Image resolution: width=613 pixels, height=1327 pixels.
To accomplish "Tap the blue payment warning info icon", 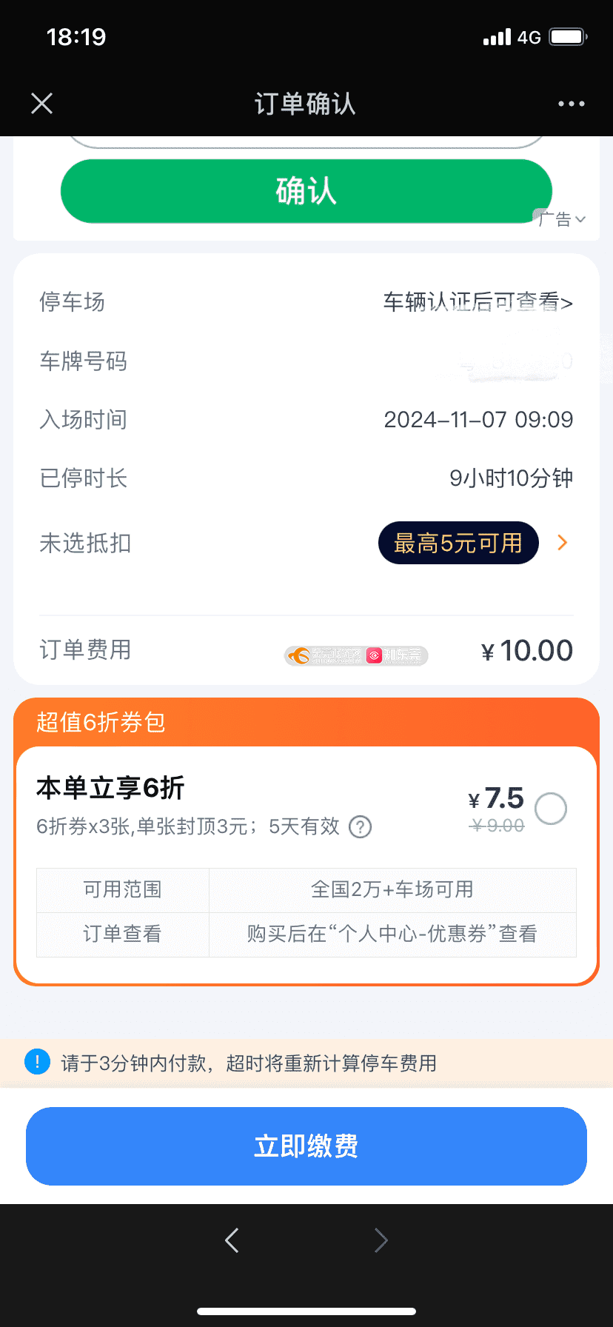I will coord(37,1062).
